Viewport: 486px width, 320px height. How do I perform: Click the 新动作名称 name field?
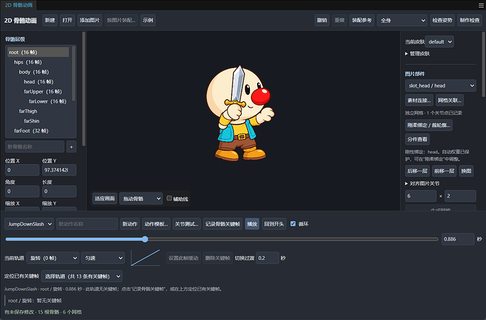87,224
